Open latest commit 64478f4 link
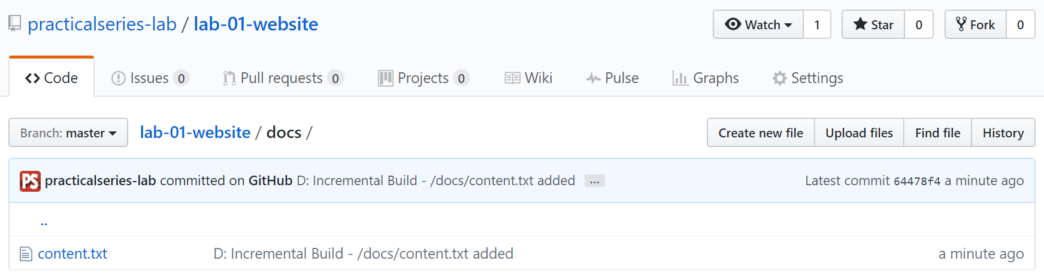1044x276 pixels. 917,181
